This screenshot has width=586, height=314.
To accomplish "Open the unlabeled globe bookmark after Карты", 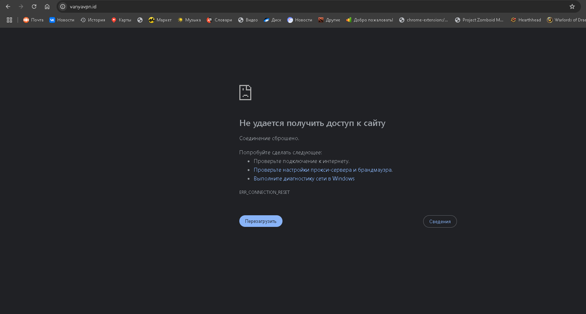I will click(x=140, y=20).
